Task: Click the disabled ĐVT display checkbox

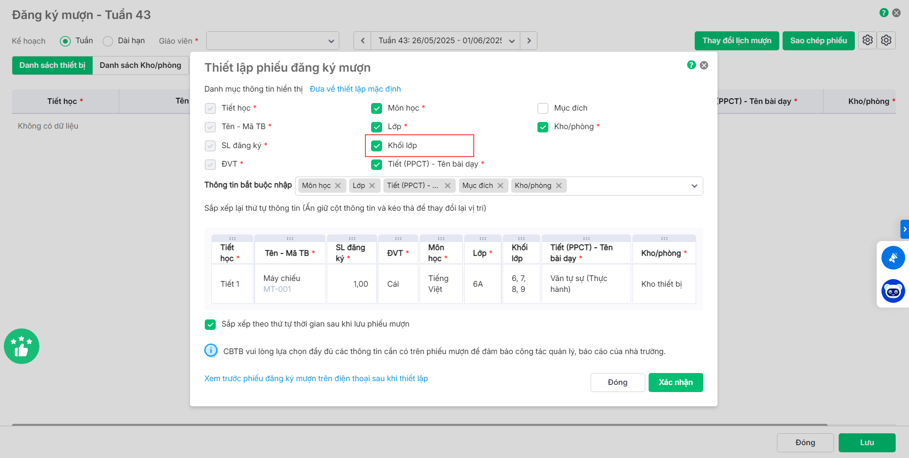Action: (211, 165)
